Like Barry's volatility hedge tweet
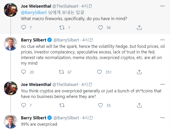Image resolution: width=170 pixels, height=129 pixels. 100,72
